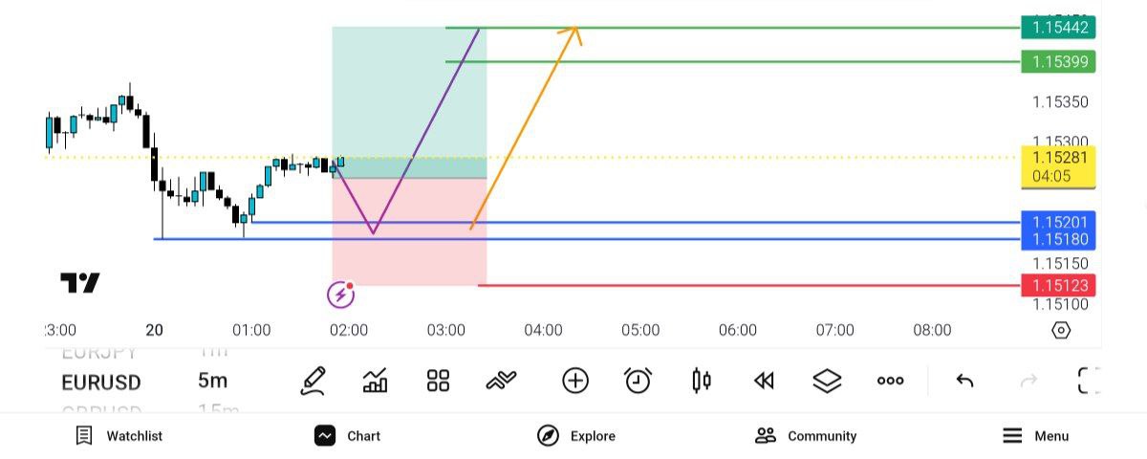Open the layout grid squares icon
Image resolution: width=1147 pixels, height=459 pixels.
pyautogui.click(x=438, y=382)
